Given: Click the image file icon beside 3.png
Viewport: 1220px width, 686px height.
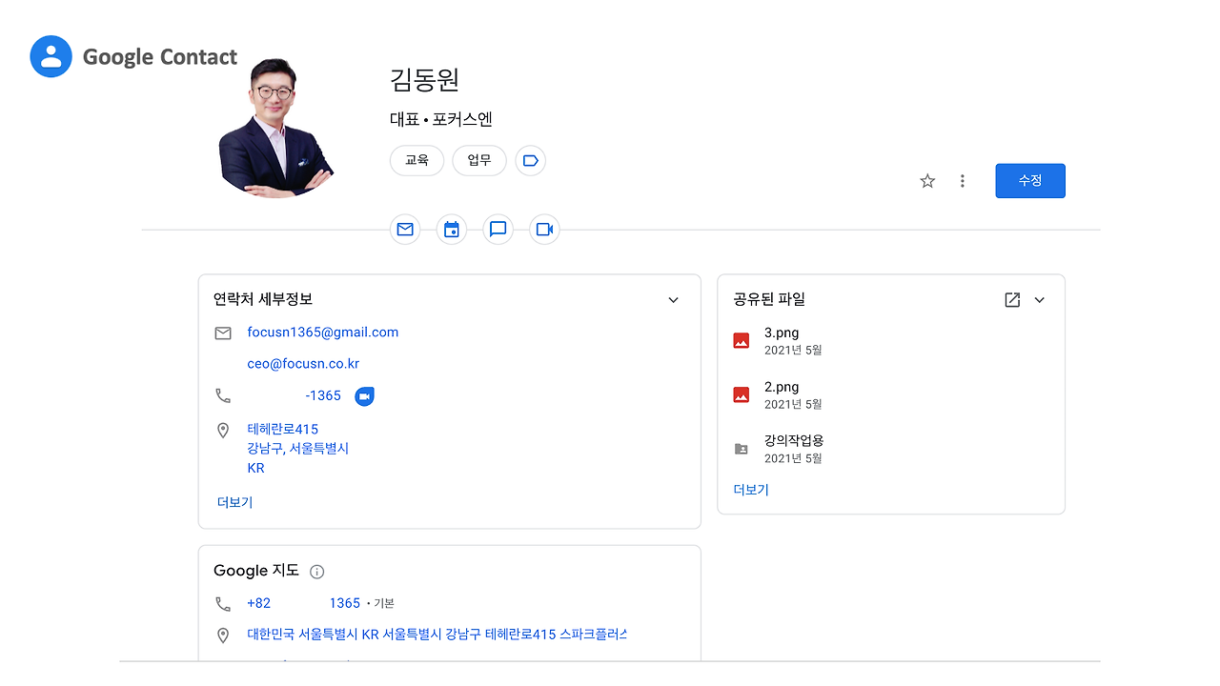Looking at the screenshot, I should coord(741,340).
